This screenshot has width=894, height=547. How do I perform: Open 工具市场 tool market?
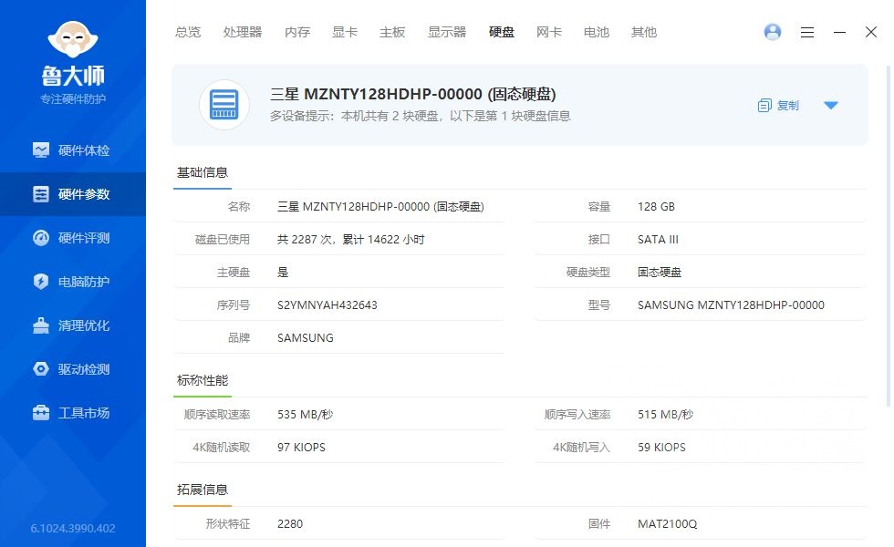click(73, 413)
